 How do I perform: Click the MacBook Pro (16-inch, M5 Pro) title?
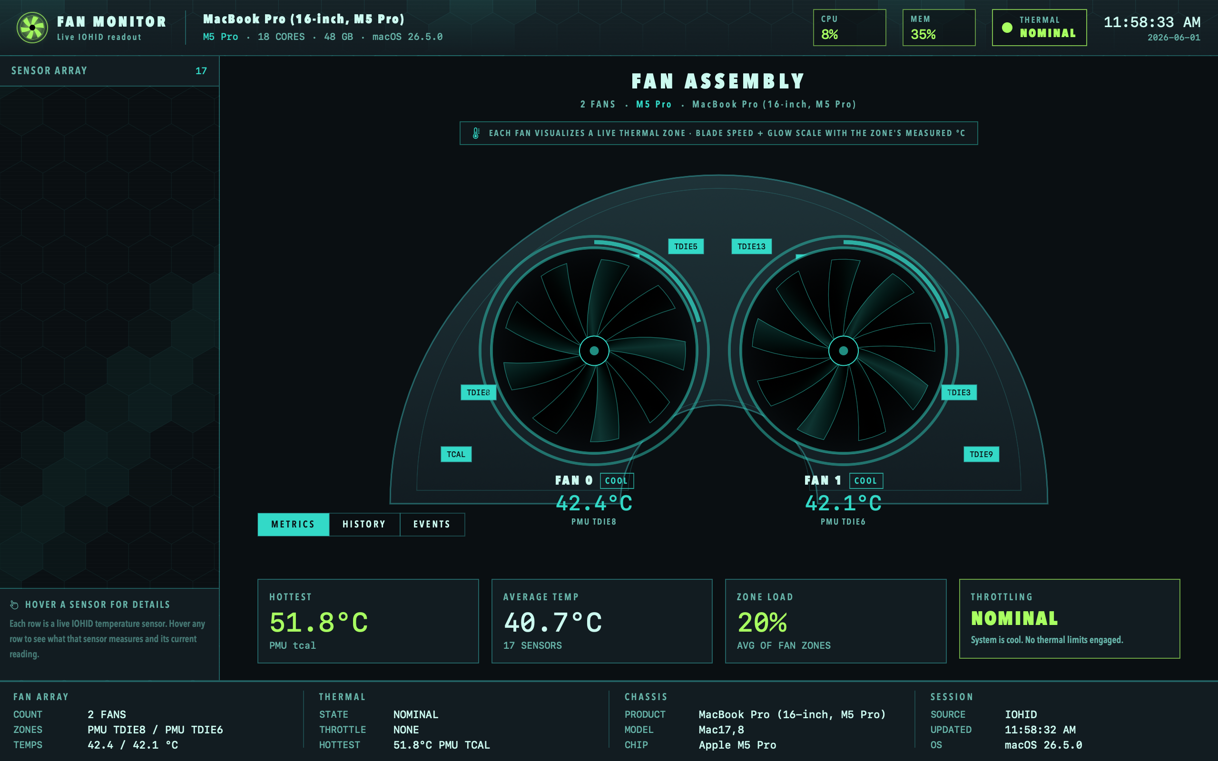point(304,19)
